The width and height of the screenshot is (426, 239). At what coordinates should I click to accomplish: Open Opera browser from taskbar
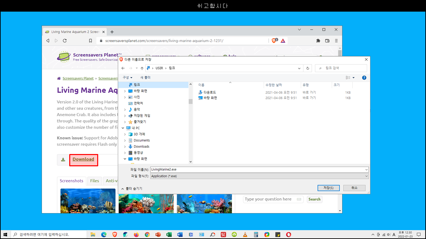tap(289, 234)
